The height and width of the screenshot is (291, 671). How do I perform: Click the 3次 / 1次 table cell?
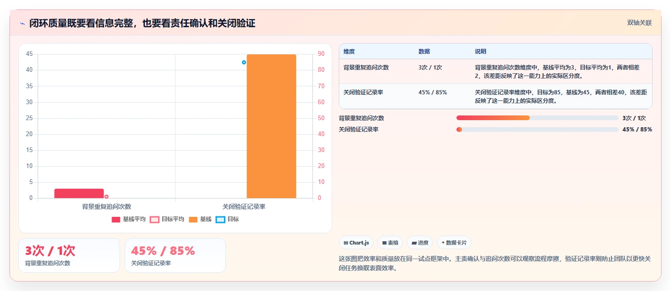tap(430, 67)
